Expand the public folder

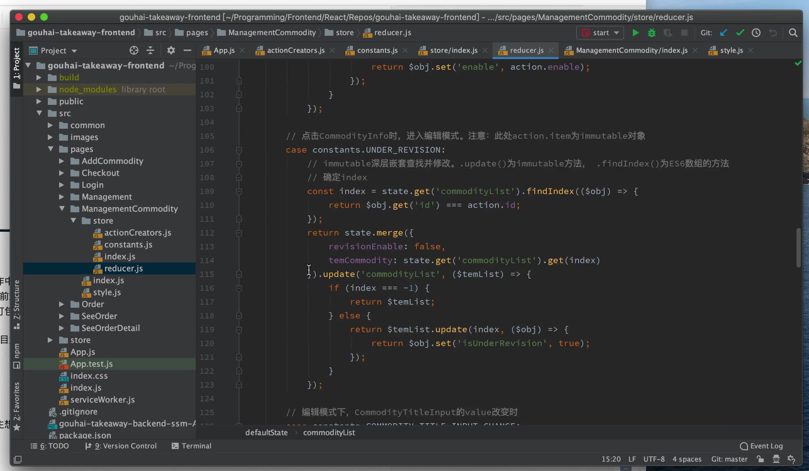point(39,101)
